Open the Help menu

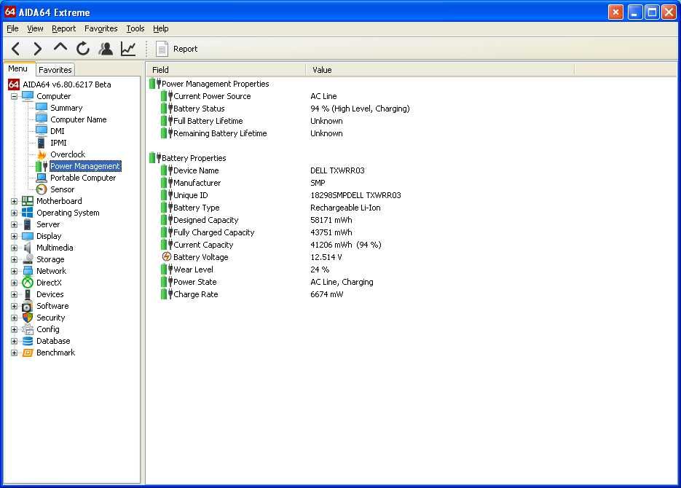pyautogui.click(x=161, y=28)
